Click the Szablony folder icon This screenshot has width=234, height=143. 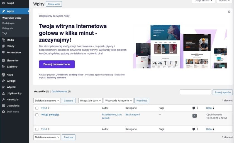tap(3, 67)
